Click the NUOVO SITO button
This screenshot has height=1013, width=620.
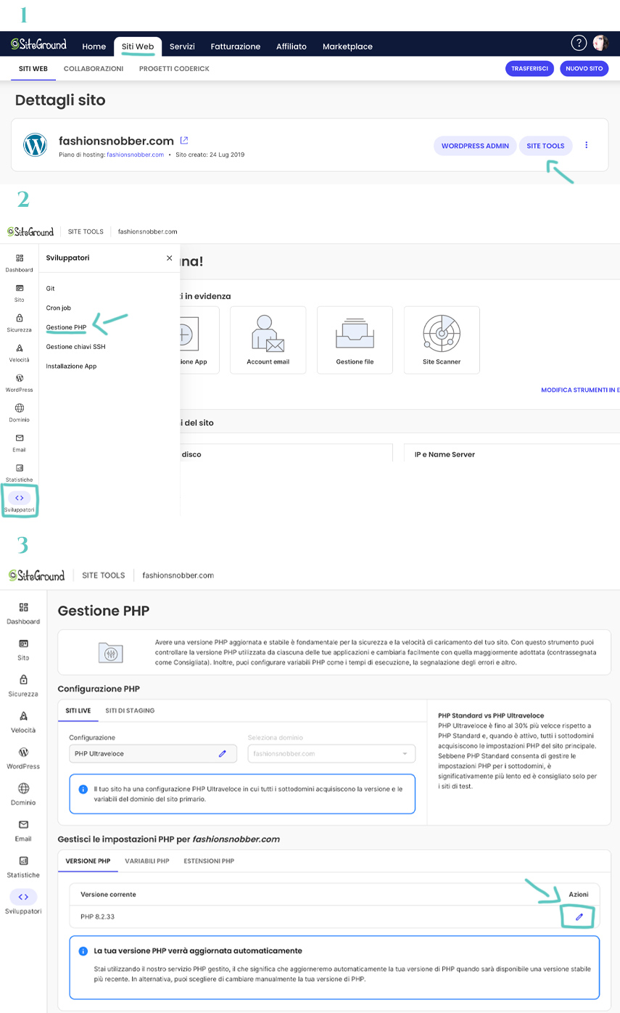[x=584, y=68]
